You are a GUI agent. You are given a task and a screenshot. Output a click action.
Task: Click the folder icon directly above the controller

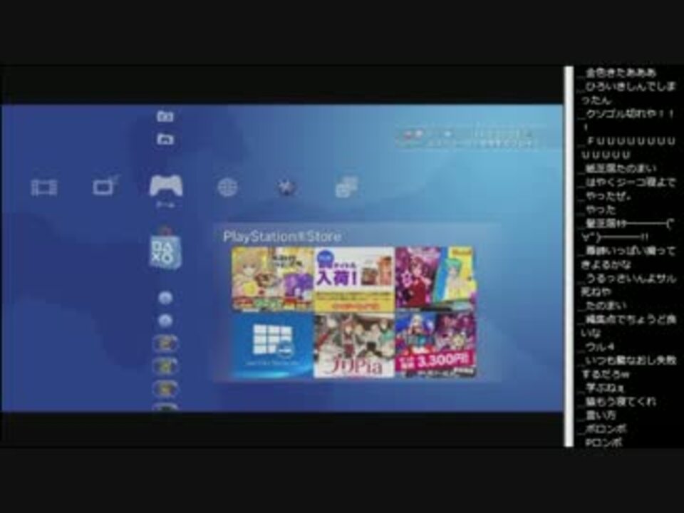[x=165, y=139]
